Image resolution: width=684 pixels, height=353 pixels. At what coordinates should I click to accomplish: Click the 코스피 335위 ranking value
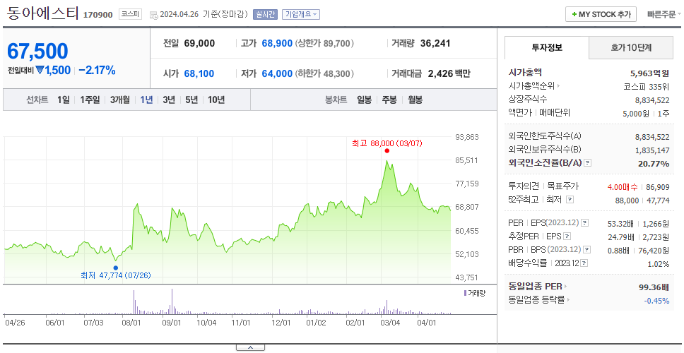647,86
